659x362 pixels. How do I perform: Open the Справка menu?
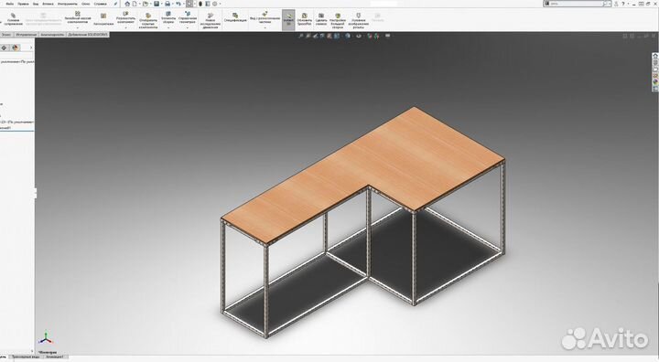coord(101,4)
